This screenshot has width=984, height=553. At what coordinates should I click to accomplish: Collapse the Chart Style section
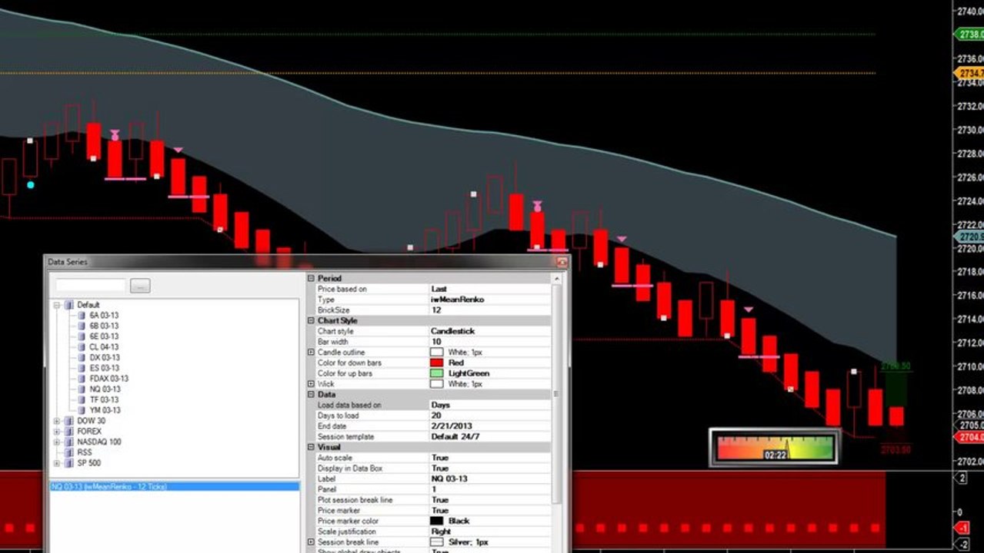tap(312, 320)
